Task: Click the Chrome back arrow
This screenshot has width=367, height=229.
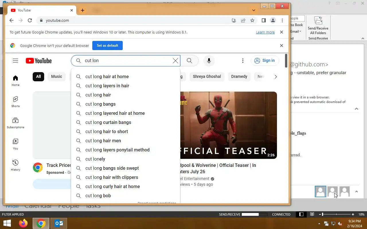Action: pos(11,20)
